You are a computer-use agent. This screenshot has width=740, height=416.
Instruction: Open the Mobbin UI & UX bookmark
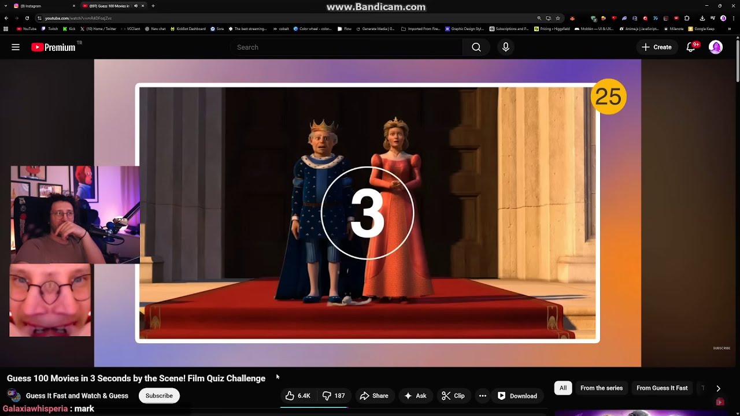[595, 28]
